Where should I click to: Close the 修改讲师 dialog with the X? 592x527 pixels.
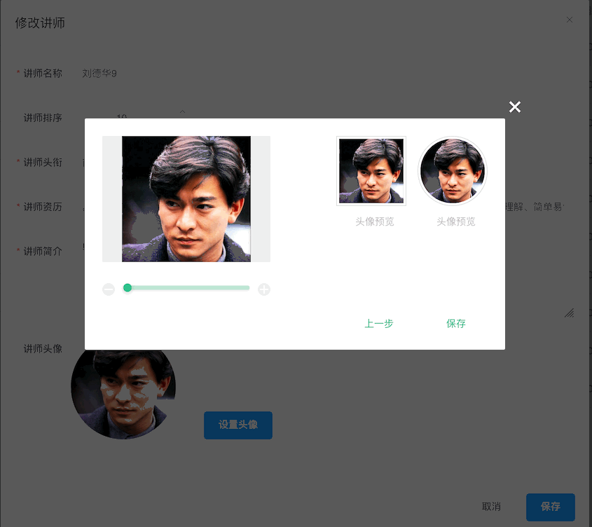pos(570,20)
